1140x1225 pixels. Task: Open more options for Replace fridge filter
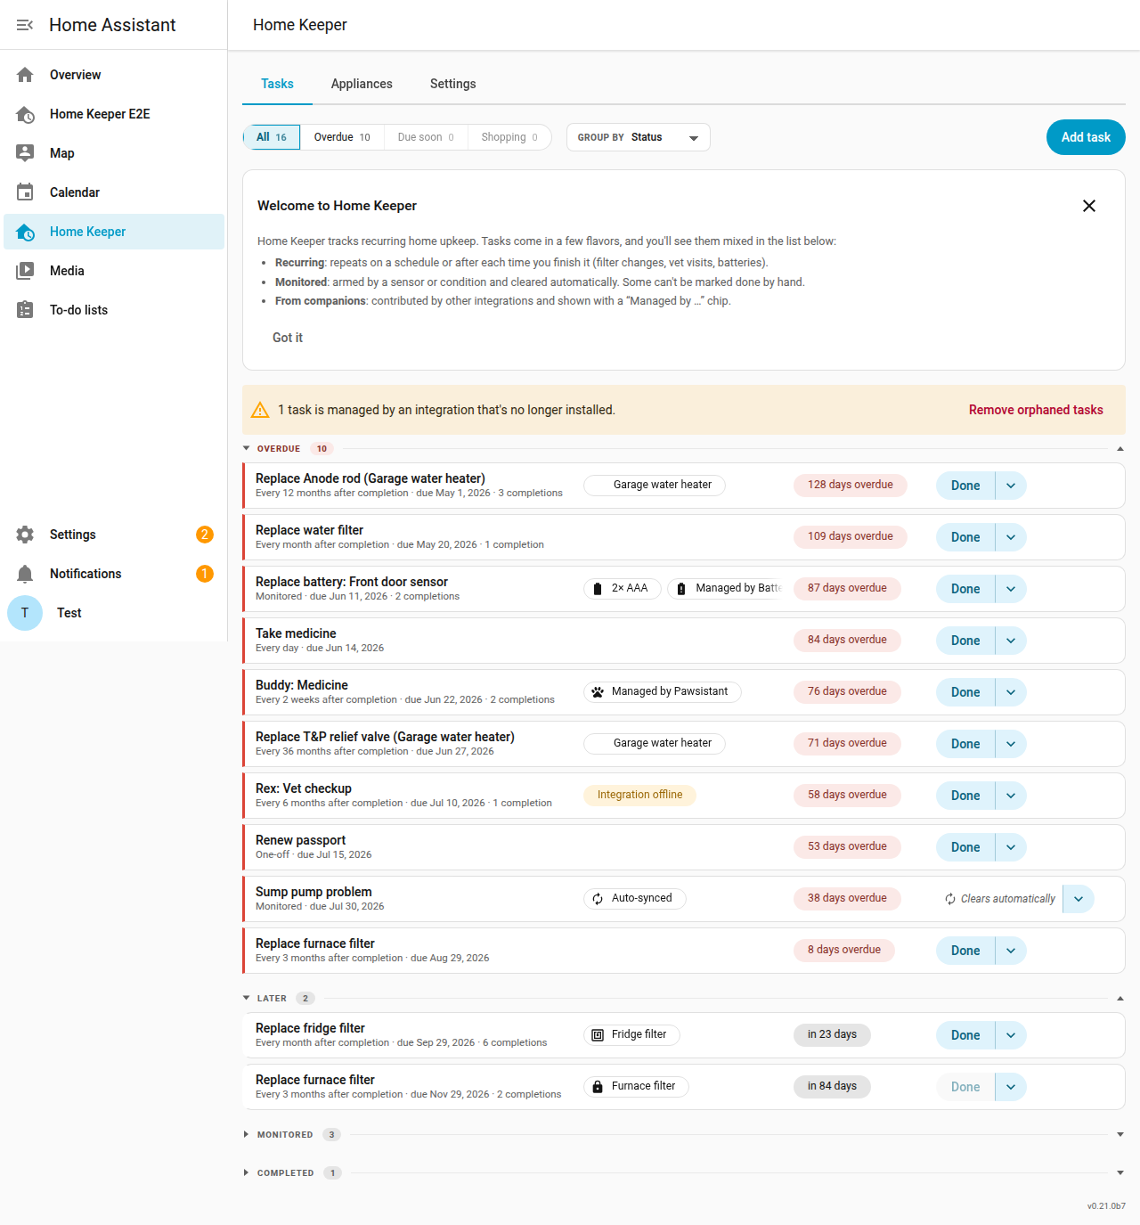(1011, 1035)
